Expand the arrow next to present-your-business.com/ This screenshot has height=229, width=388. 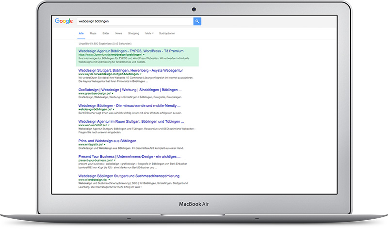(x=114, y=161)
